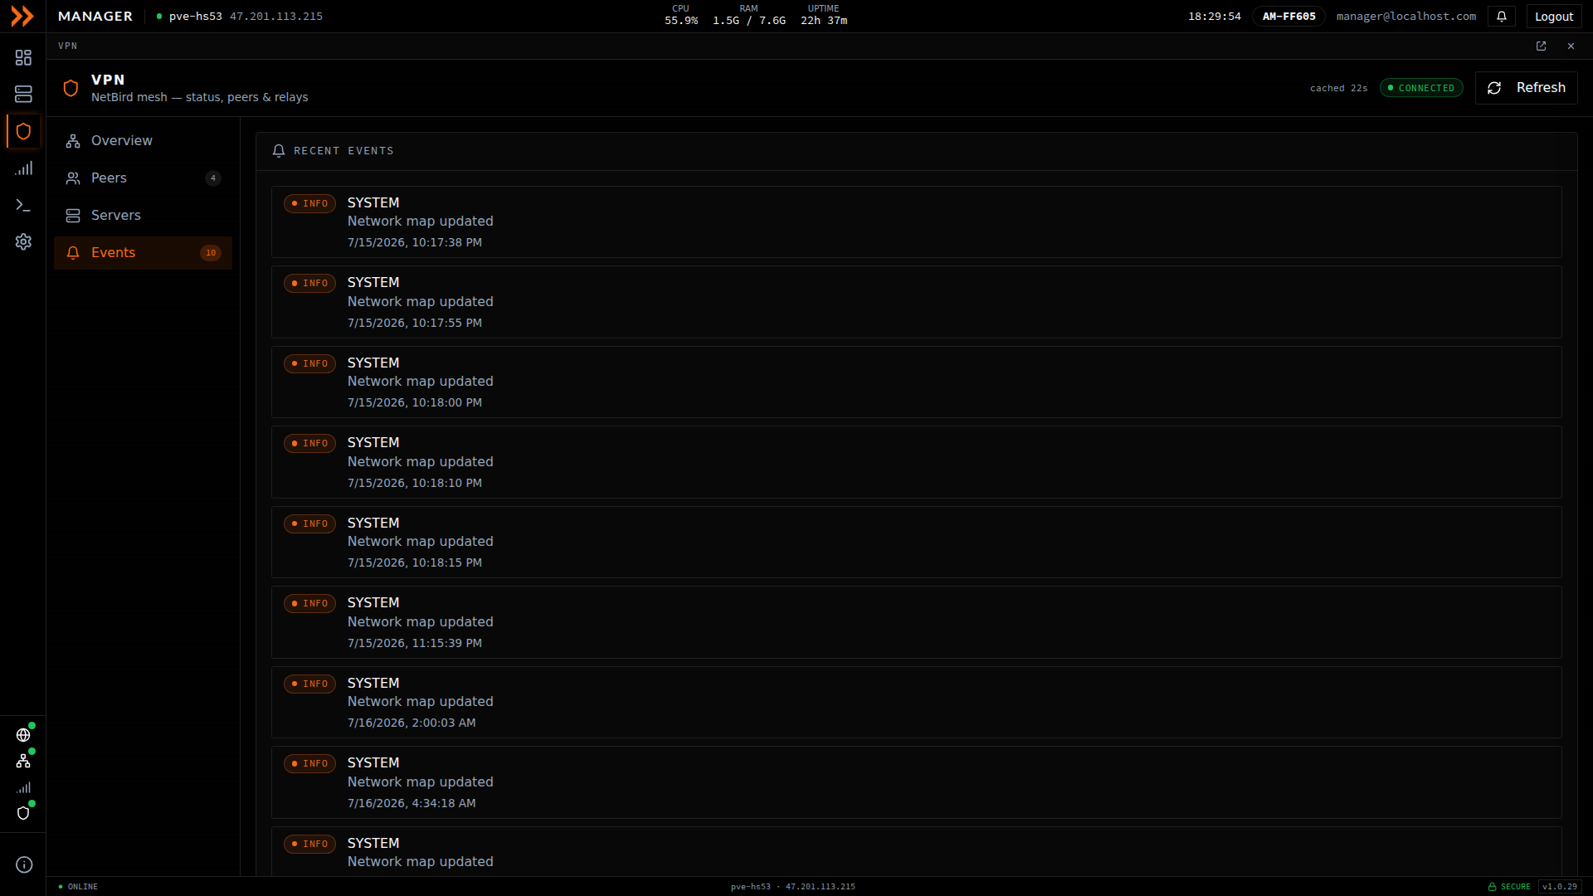Click the AM-FF605 badge
The height and width of the screenshot is (896, 1593).
1289,17
